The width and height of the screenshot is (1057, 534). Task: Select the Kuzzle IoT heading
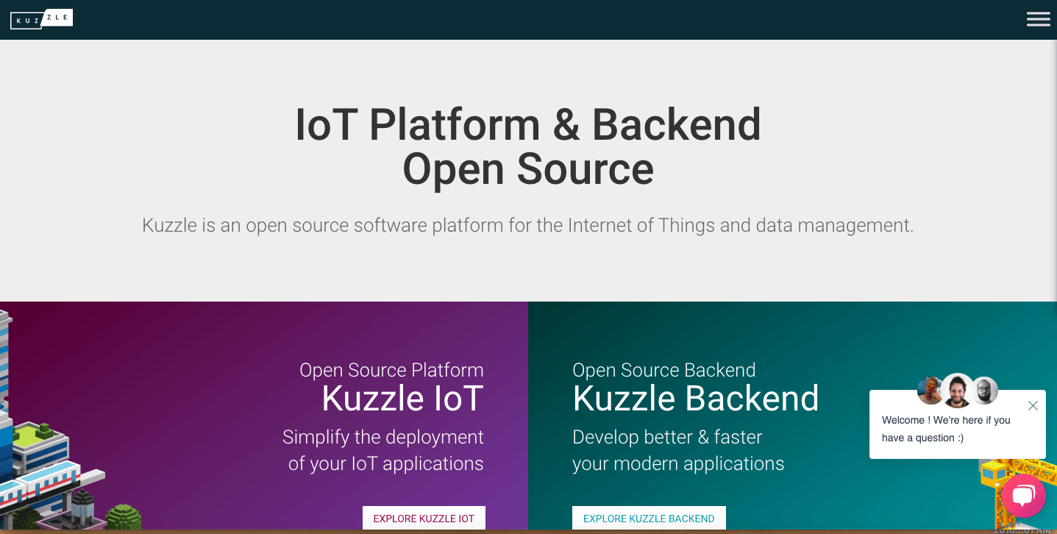tap(402, 399)
